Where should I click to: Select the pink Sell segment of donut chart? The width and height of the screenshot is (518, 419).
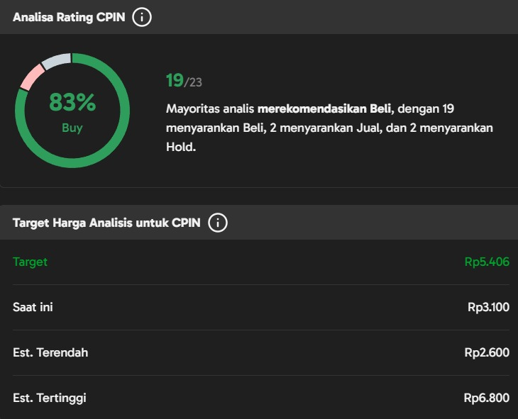click(32, 77)
